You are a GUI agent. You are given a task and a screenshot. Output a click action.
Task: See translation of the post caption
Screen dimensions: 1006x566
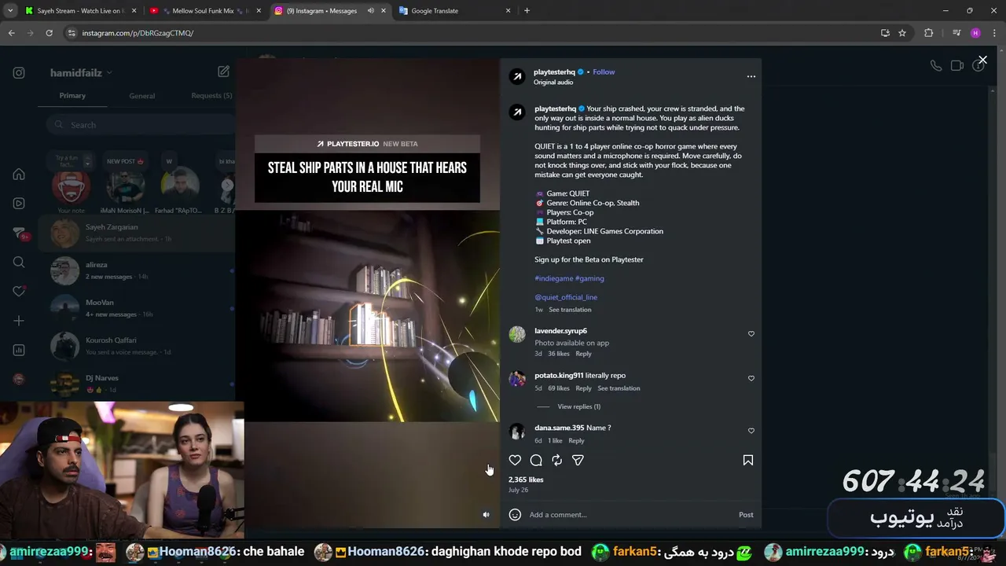[x=570, y=310]
